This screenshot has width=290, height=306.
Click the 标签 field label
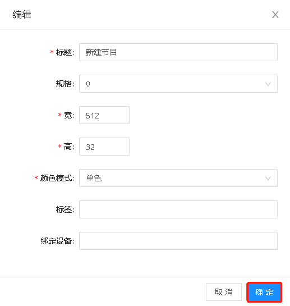(x=65, y=209)
